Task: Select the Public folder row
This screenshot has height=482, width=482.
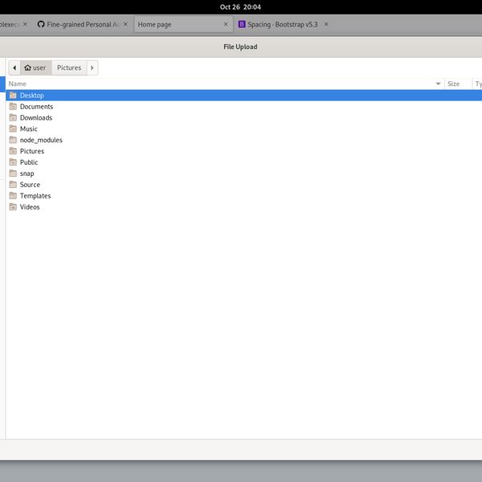Action: pyautogui.click(x=29, y=162)
